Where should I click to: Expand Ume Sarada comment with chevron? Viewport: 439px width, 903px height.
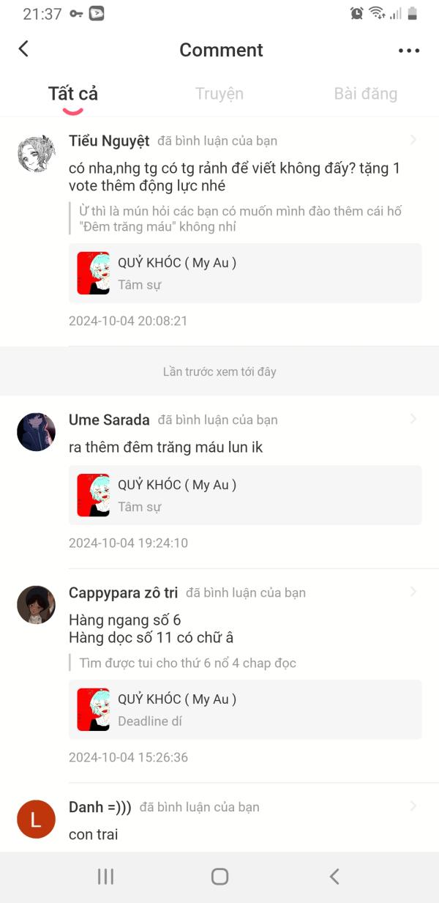(x=413, y=419)
